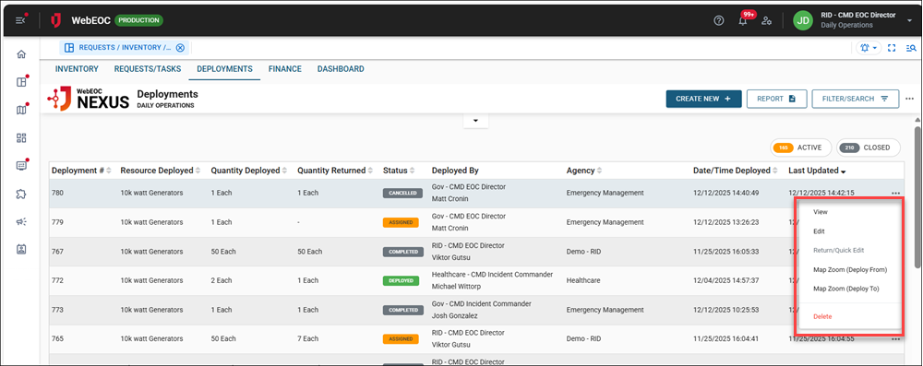Toggle the Closed deployments filter
The height and width of the screenshot is (366, 923).
869,148
